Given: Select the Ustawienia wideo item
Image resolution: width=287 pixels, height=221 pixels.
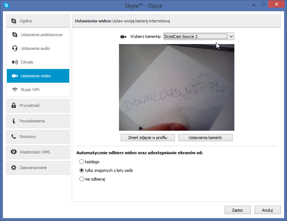Looking at the screenshot, I should (x=38, y=76).
